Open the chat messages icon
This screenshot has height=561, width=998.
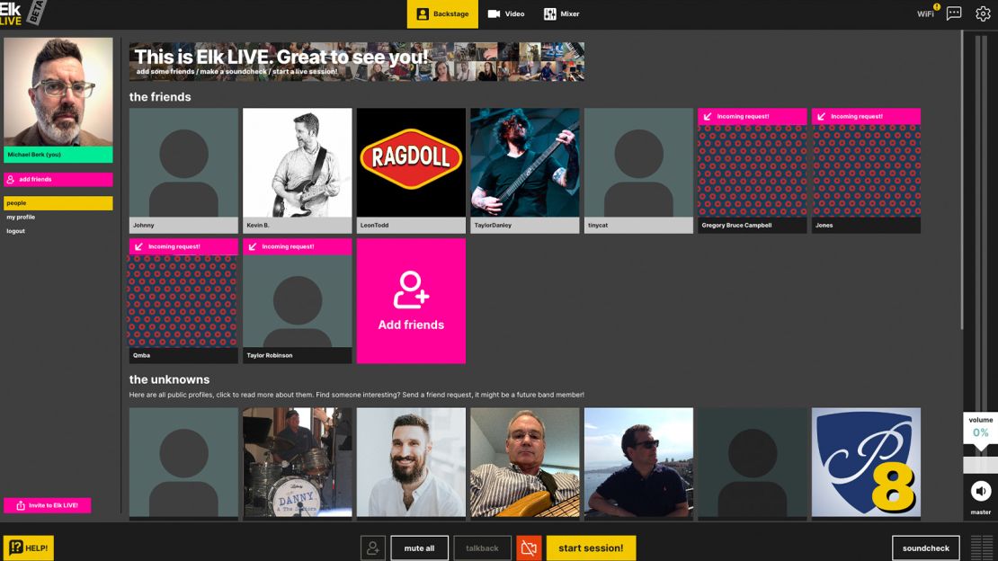click(x=953, y=13)
